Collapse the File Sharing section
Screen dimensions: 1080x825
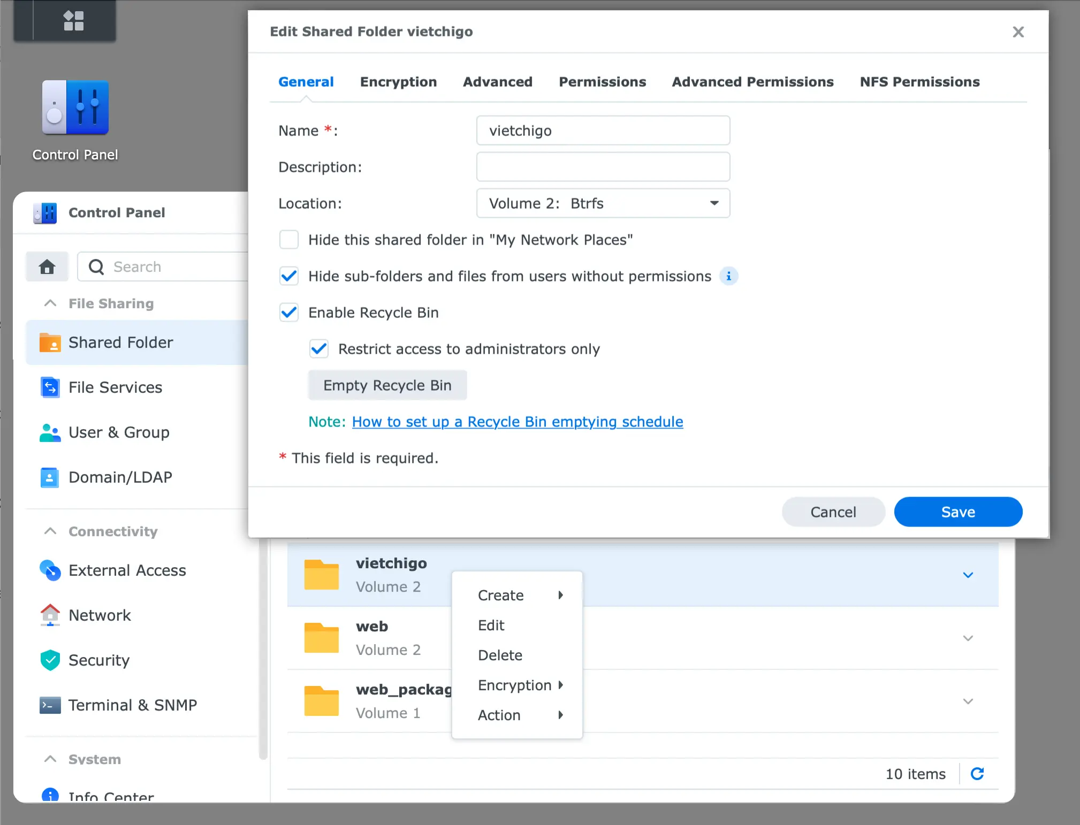click(50, 303)
